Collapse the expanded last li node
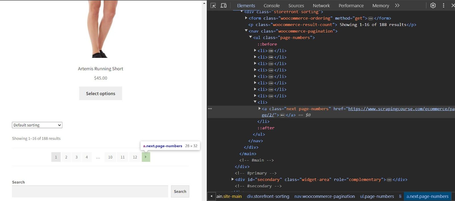455x201 pixels. click(x=255, y=102)
